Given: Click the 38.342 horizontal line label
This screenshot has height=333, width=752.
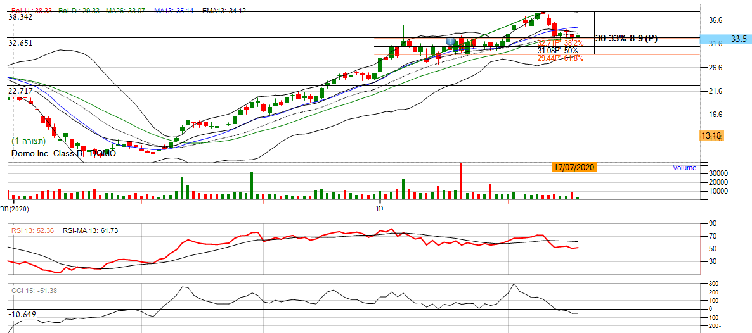Looking at the screenshot, I should pos(20,18).
